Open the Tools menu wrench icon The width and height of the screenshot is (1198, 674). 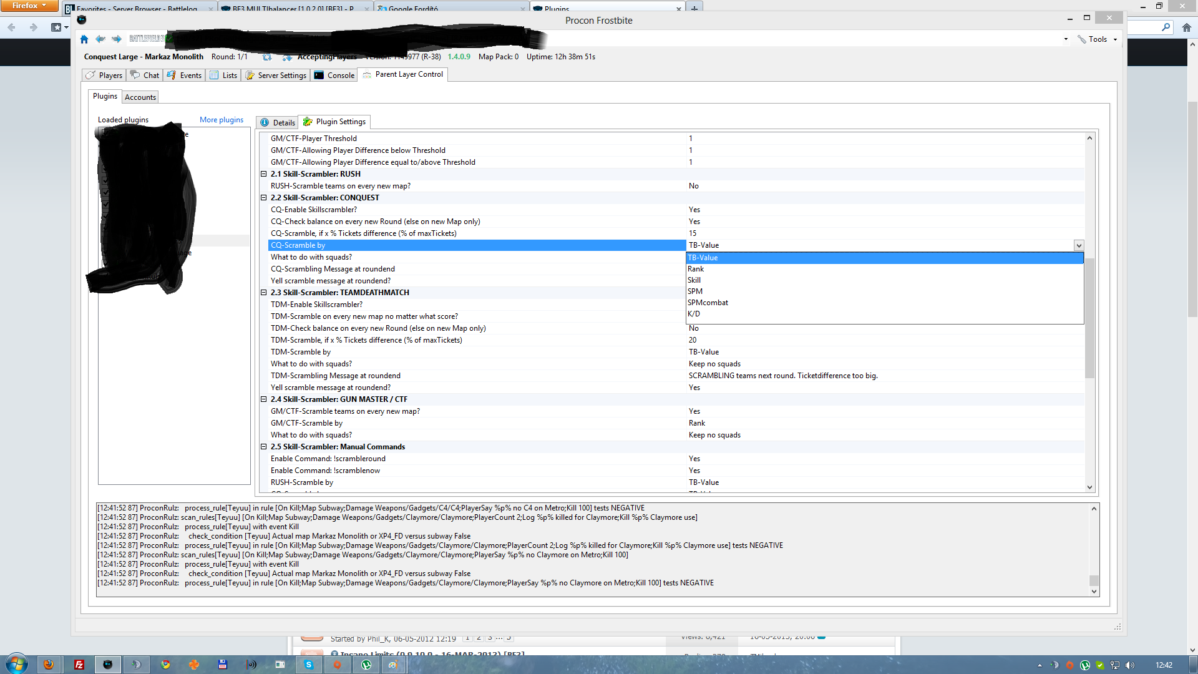click(1082, 39)
